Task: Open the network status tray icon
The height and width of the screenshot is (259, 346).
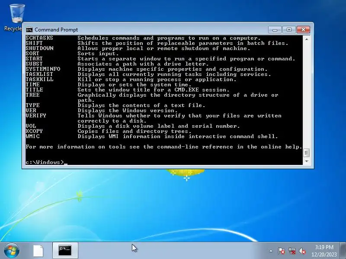Action: click(292, 251)
